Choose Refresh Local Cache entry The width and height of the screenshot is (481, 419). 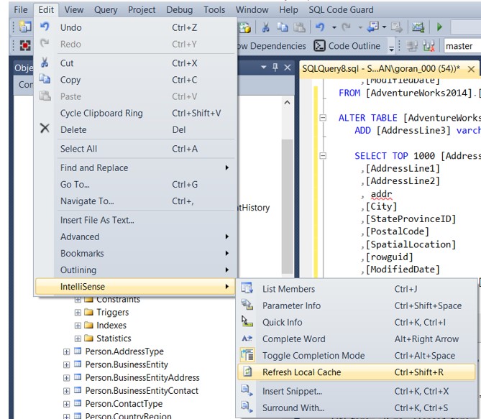click(x=357, y=372)
